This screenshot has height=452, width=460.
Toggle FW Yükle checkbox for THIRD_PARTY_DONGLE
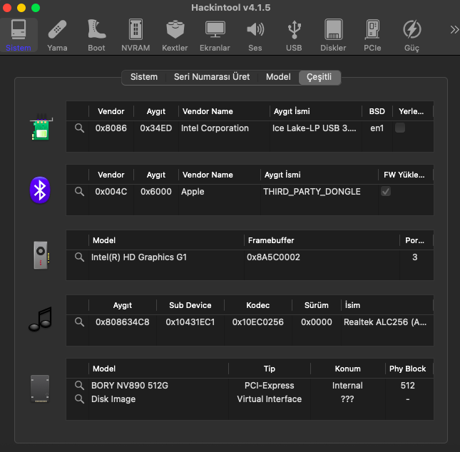tap(386, 192)
